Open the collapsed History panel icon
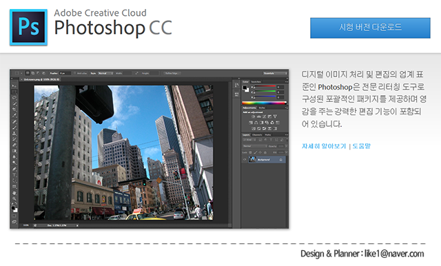The height and width of the screenshot is (266, 441). 237,85
